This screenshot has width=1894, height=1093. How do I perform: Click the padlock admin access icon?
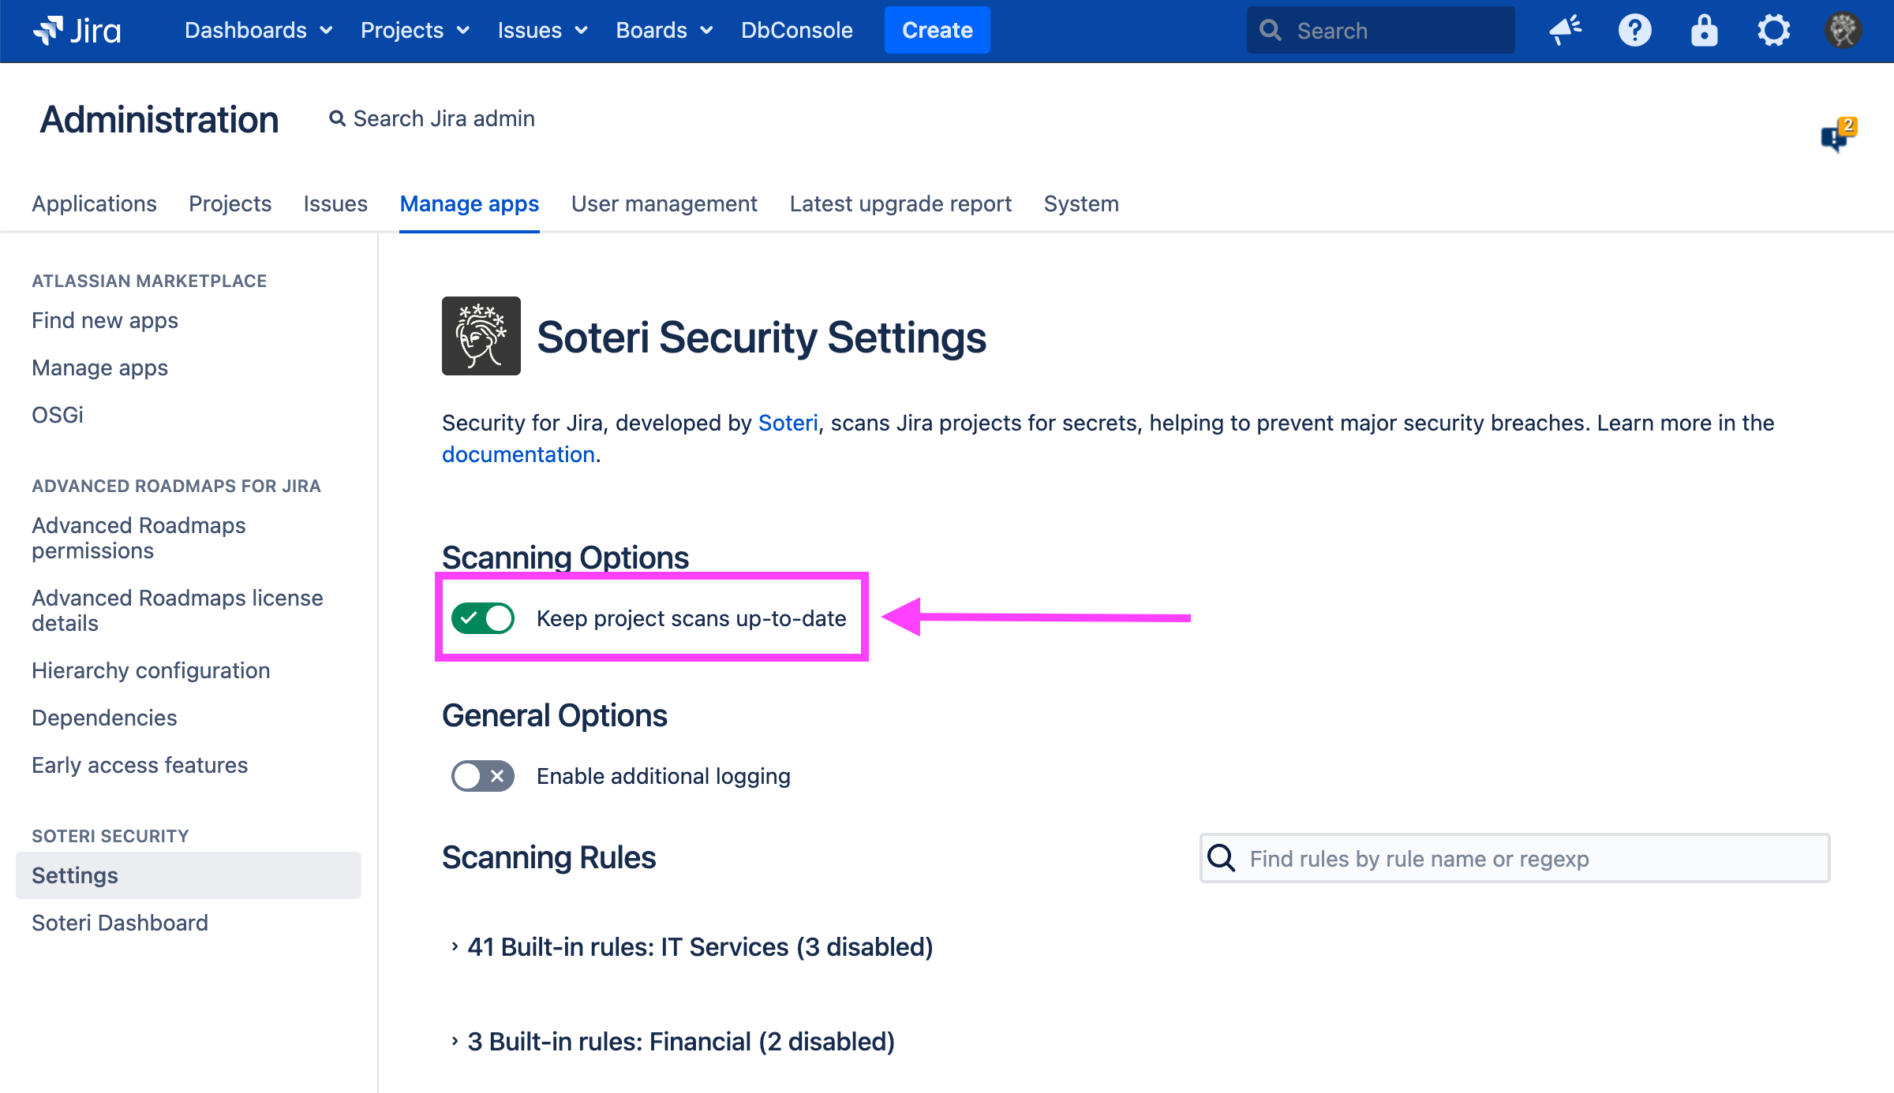1704,30
